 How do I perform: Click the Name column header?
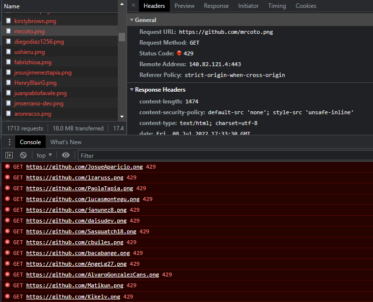point(12,6)
